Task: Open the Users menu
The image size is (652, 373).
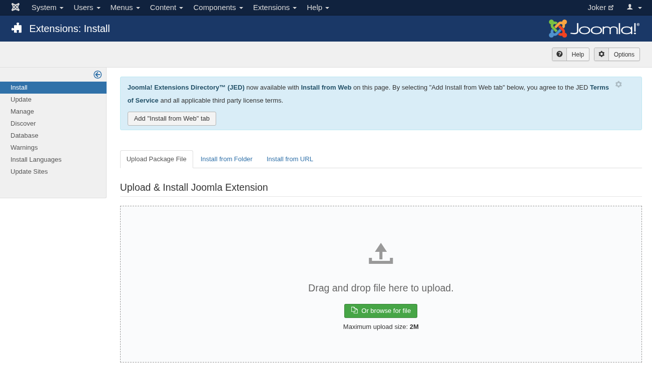Action: click(x=87, y=8)
